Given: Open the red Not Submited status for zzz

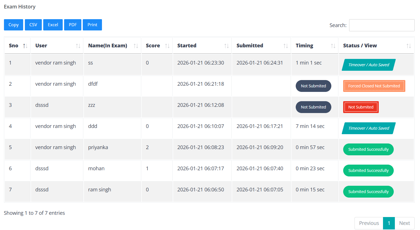Looking at the screenshot, I should pos(361,107).
